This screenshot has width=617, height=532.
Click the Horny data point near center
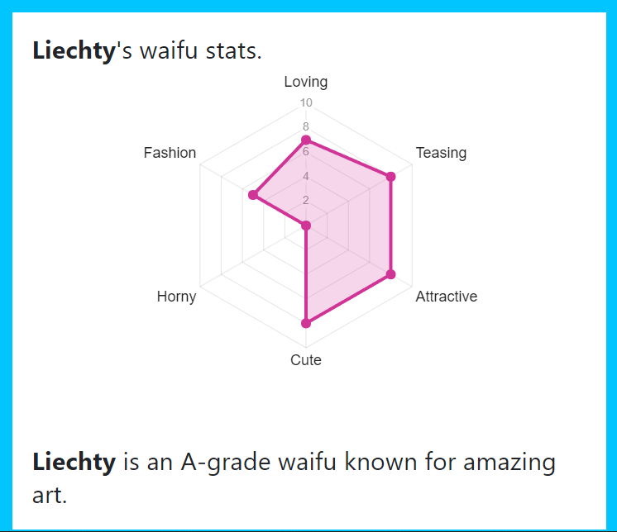306,226
